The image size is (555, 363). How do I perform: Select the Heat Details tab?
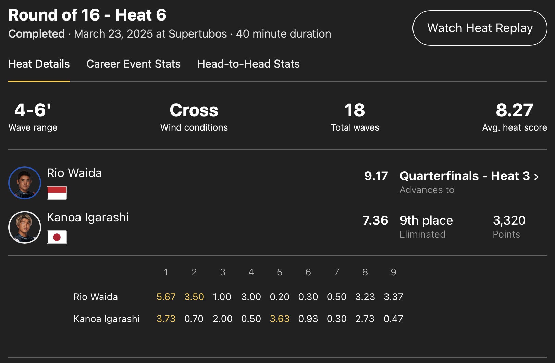39,64
